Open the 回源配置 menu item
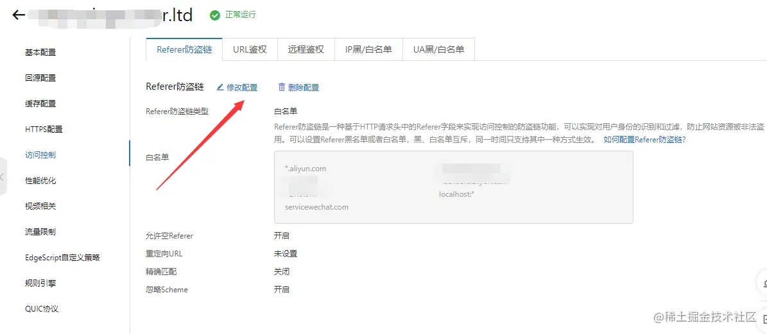 pyautogui.click(x=40, y=78)
